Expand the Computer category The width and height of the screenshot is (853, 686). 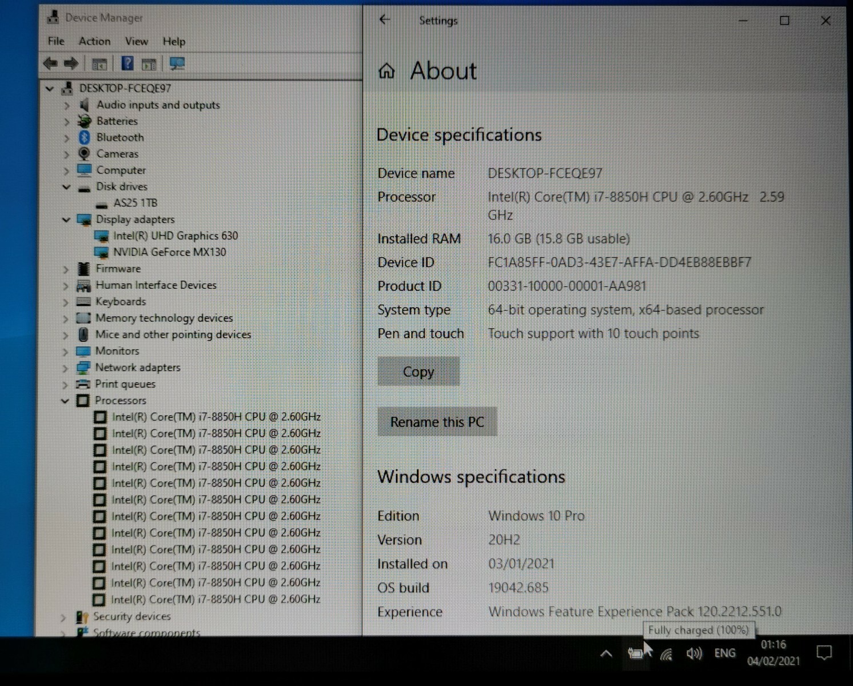coord(66,170)
